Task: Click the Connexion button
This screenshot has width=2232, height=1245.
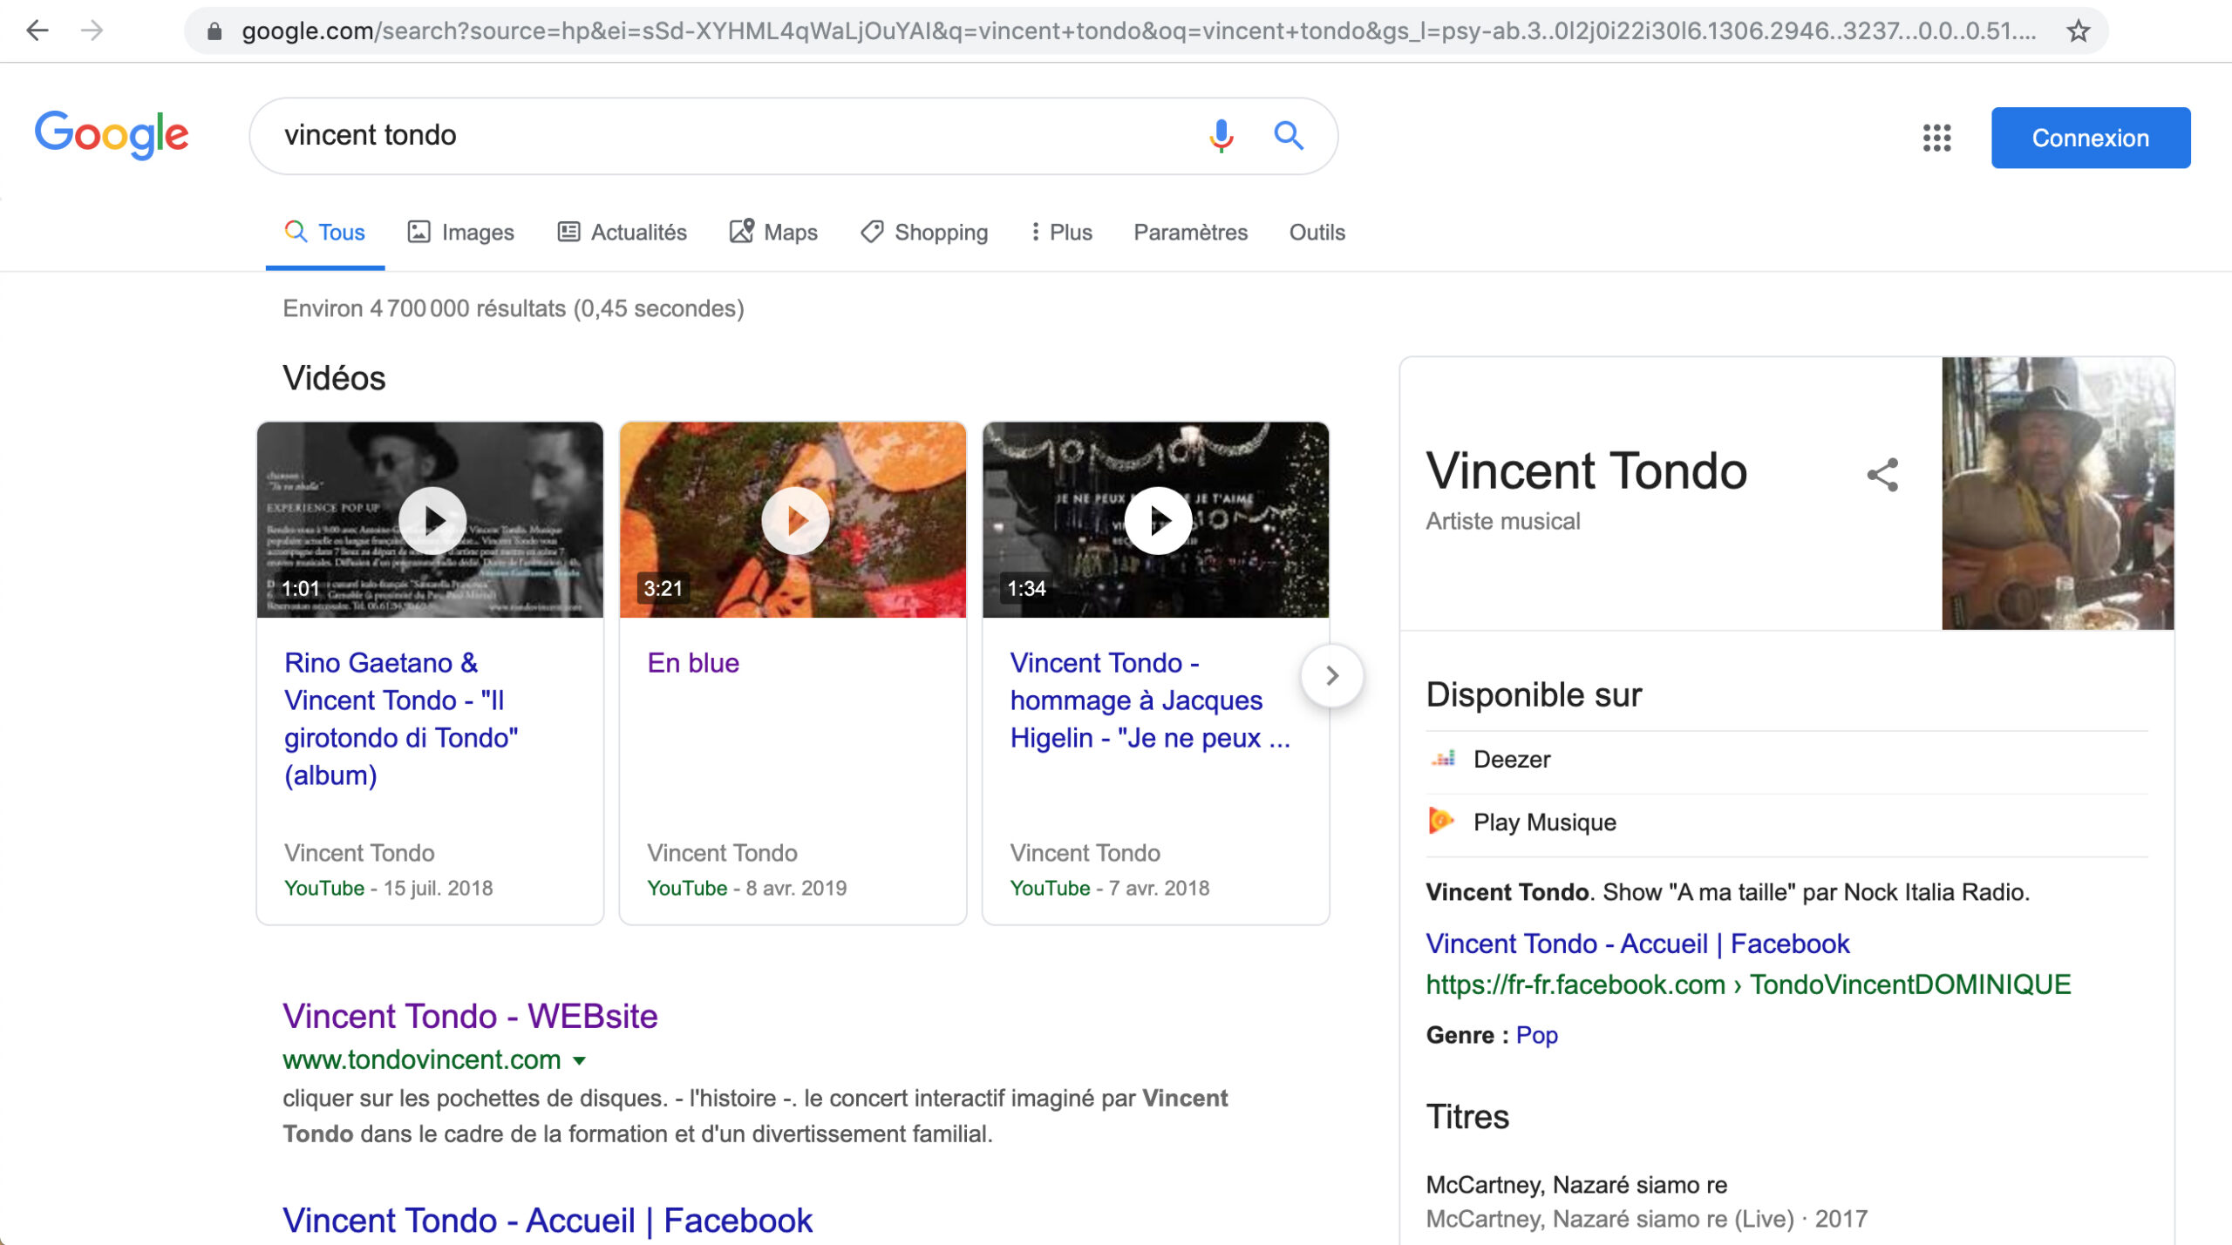Action: 2089,138
